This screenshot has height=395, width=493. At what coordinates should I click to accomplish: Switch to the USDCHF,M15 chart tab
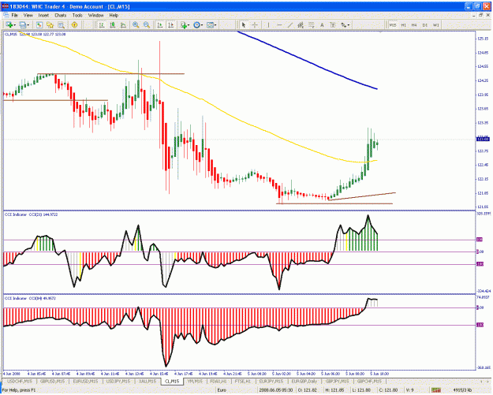[x=20, y=381]
